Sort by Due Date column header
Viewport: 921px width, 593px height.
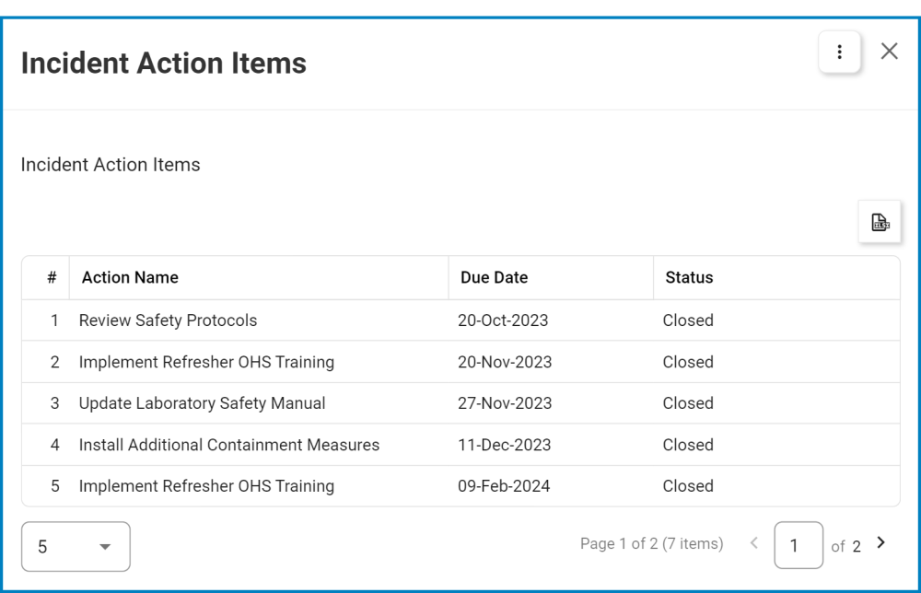tap(495, 277)
